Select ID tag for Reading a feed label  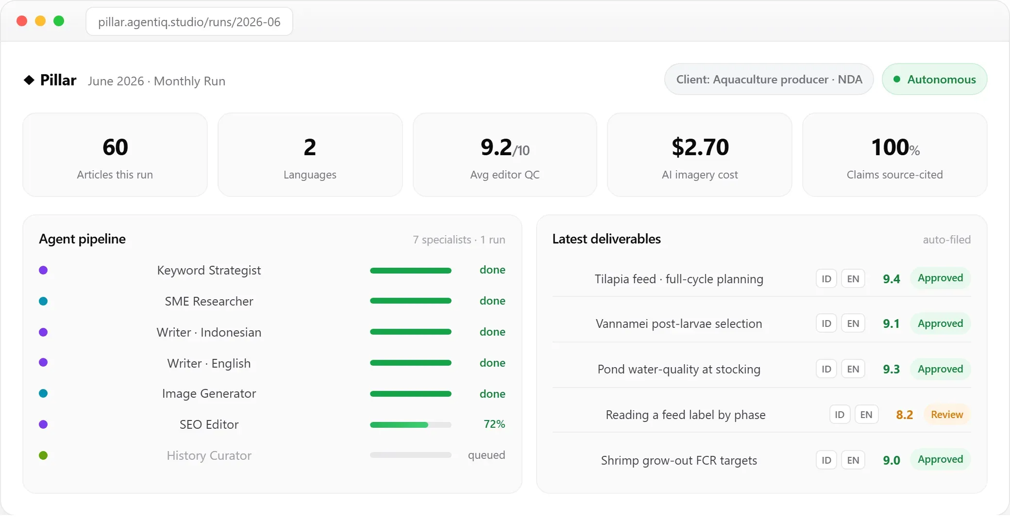click(840, 415)
